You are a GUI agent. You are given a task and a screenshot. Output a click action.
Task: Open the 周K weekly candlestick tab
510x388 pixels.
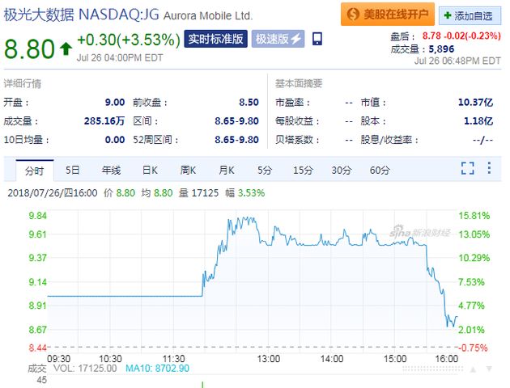tap(188, 171)
